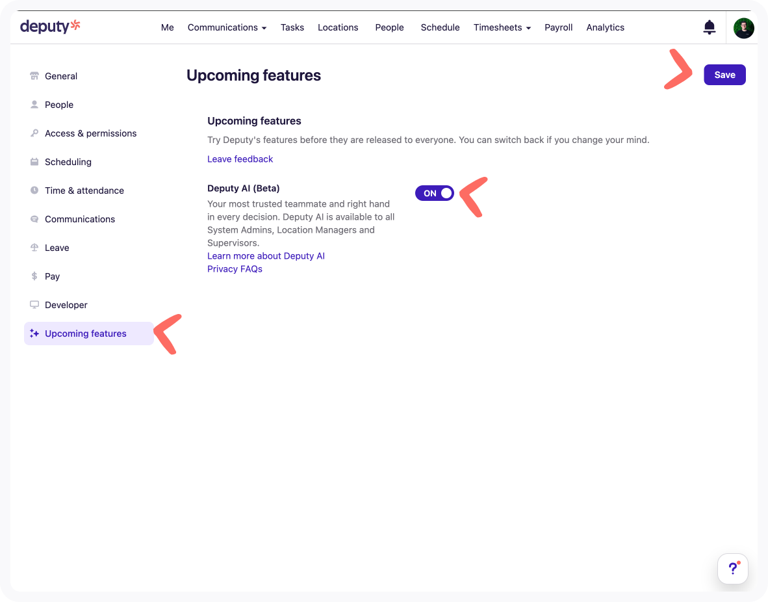Open the Privacy FAQs link
The image size is (768, 602).
pyautogui.click(x=235, y=269)
